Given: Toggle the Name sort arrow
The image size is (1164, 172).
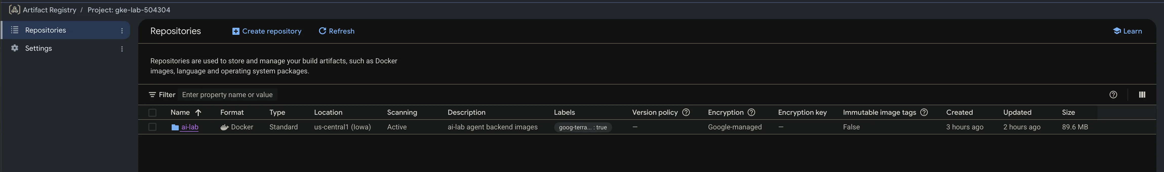Looking at the screenshot, I should (198, 112).
